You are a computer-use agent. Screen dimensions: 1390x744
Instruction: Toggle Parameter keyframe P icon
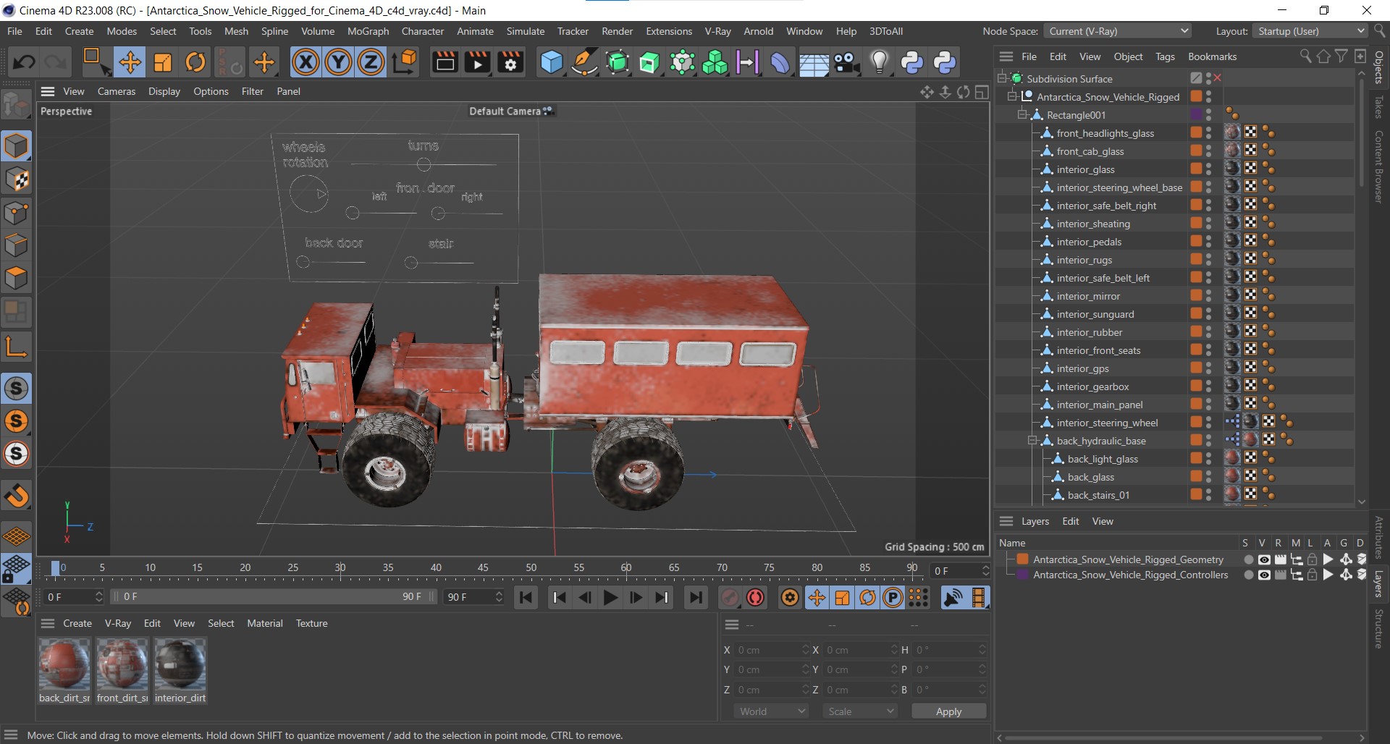click(x=893, y=597)
